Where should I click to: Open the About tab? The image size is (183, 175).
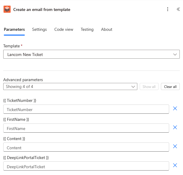[x=107, y=30]
